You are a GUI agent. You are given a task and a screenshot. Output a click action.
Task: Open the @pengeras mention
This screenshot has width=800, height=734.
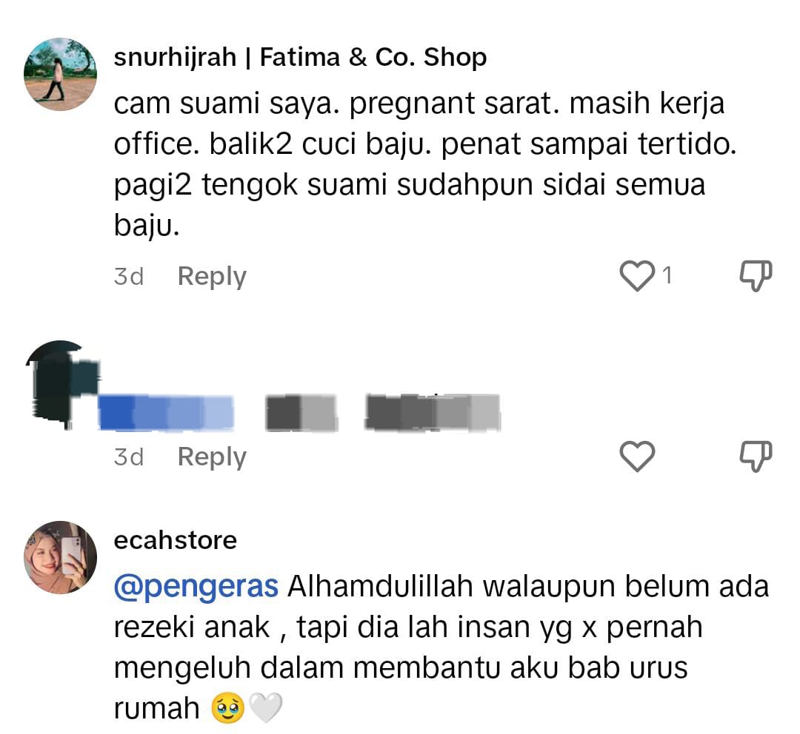pyautogui.click(x=196, y=587)
